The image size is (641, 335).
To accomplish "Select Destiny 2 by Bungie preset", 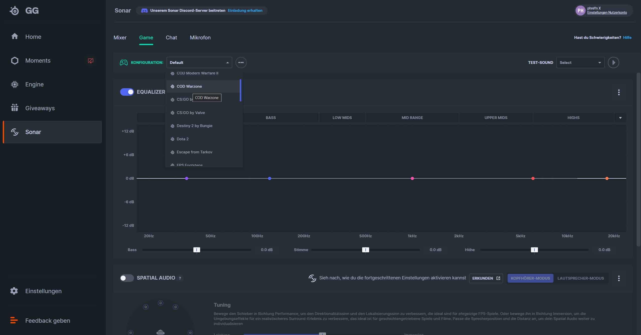I will (194, 126).
